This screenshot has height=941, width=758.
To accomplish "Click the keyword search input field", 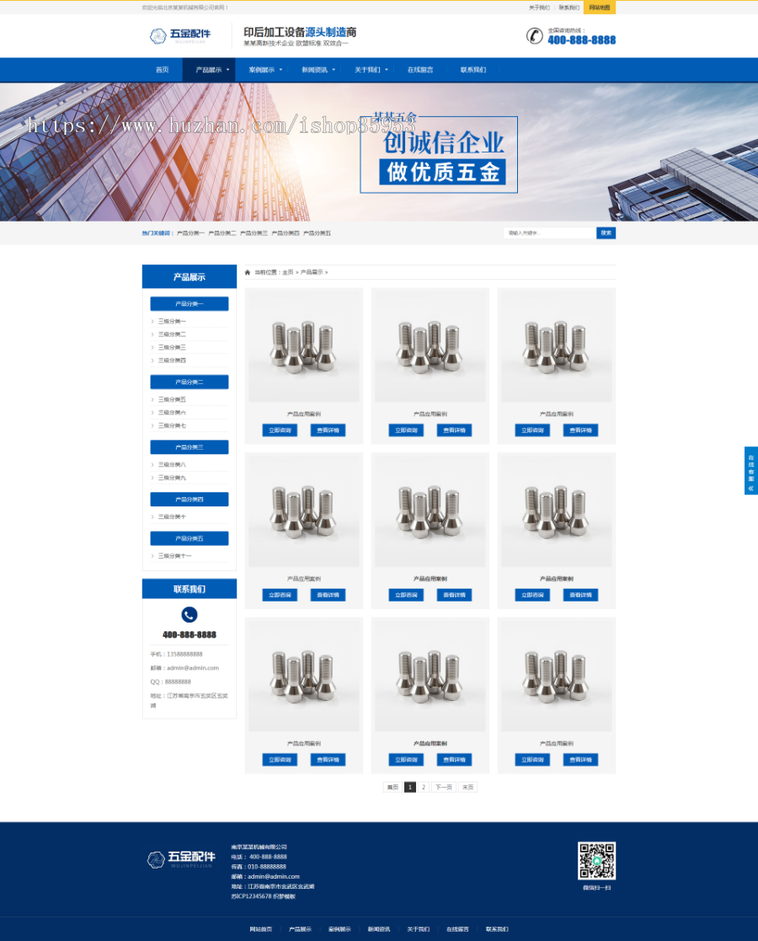I will [549, 233].
